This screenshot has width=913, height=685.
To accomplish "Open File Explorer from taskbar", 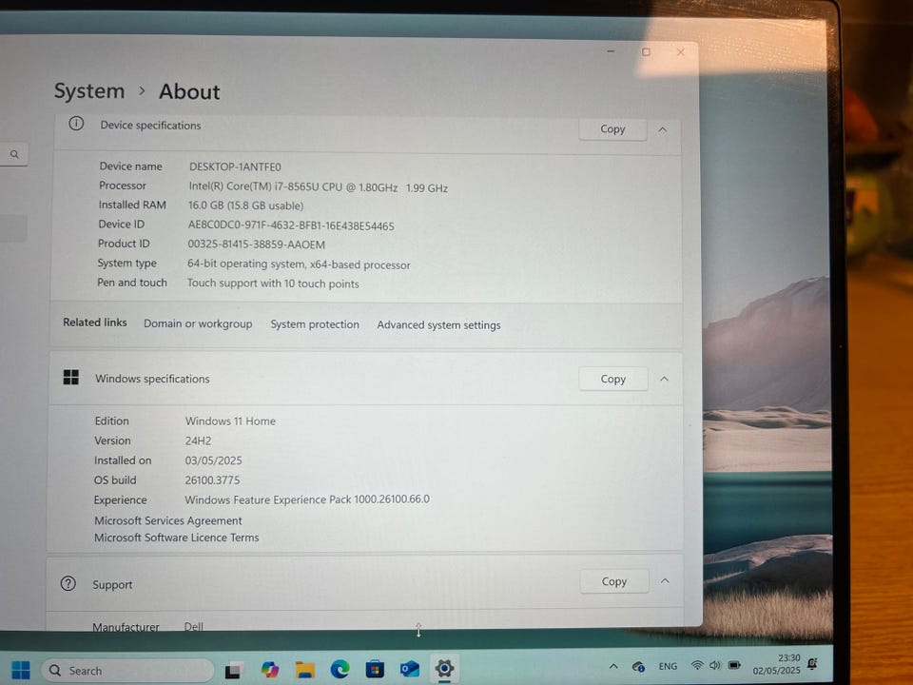I will click(x=304, y=670).
